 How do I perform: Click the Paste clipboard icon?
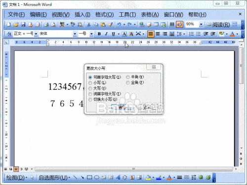click(103, 25)
